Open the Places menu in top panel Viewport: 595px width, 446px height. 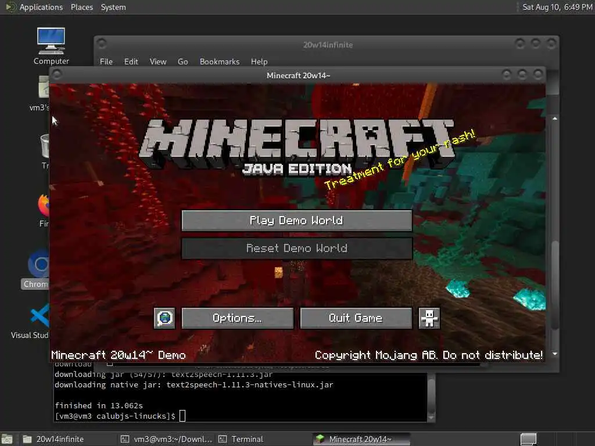82,7
